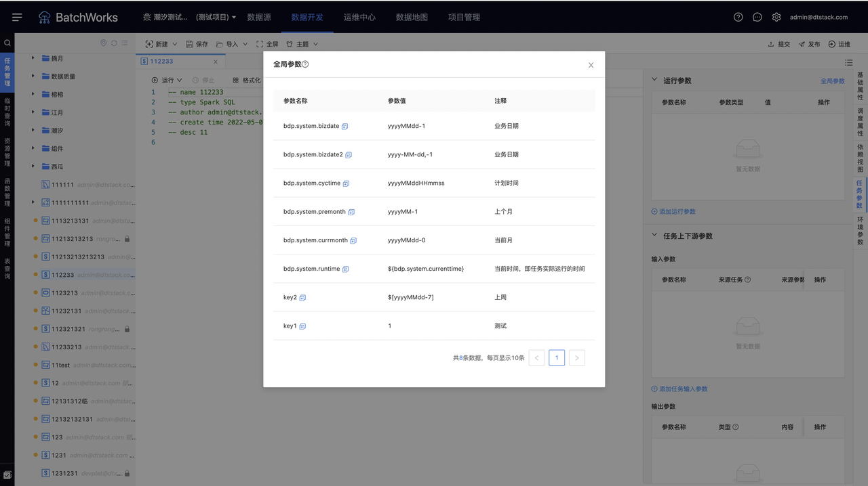Close the 全局参数 dialog

pos(591,65)
